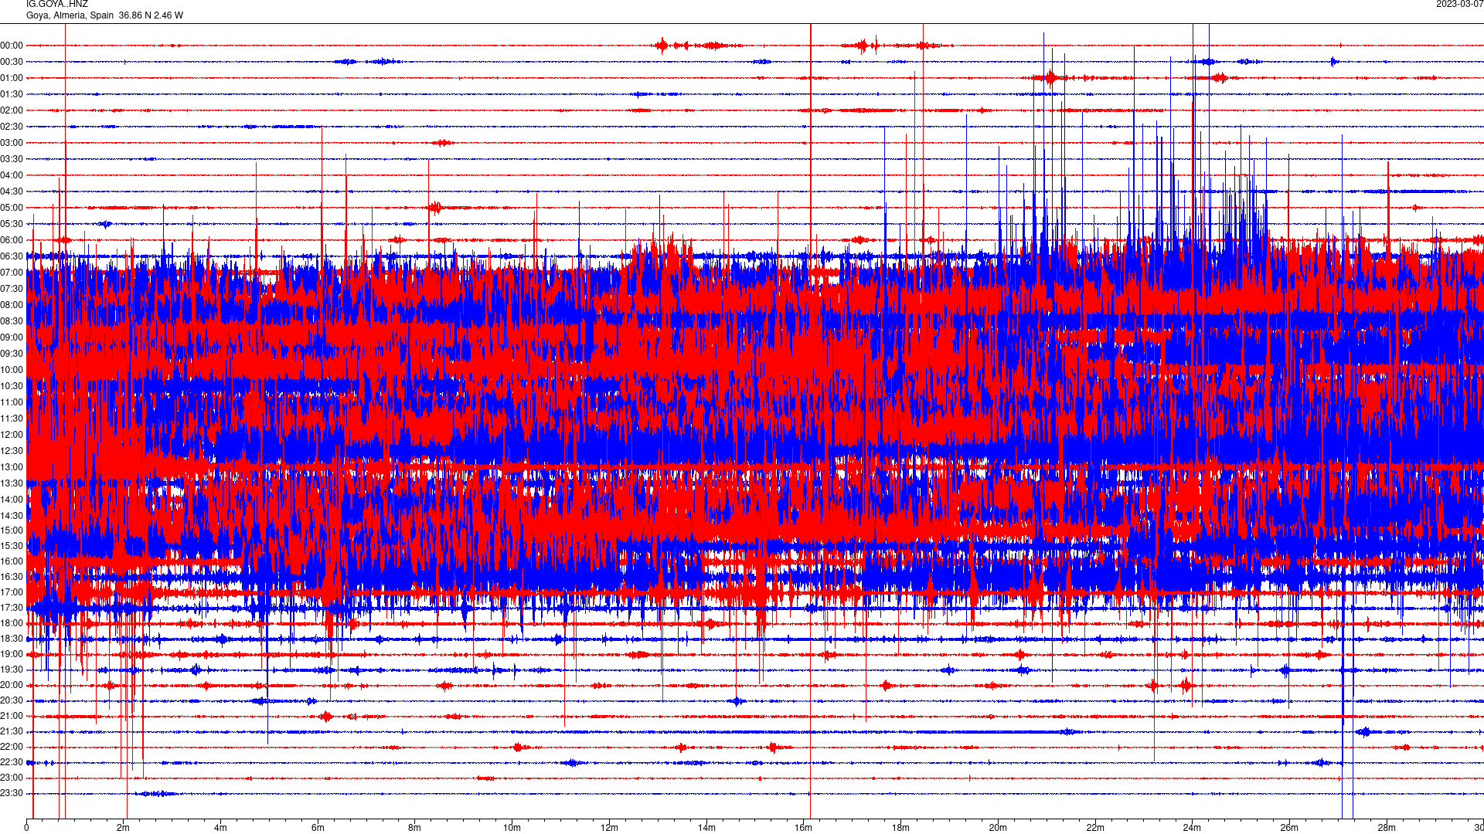Select the 05:00 time row label
Viewport: 1484px width, 834px height.
[x=12, y=208]
